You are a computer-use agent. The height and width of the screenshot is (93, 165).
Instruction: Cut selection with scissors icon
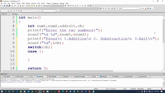[18, 6]
